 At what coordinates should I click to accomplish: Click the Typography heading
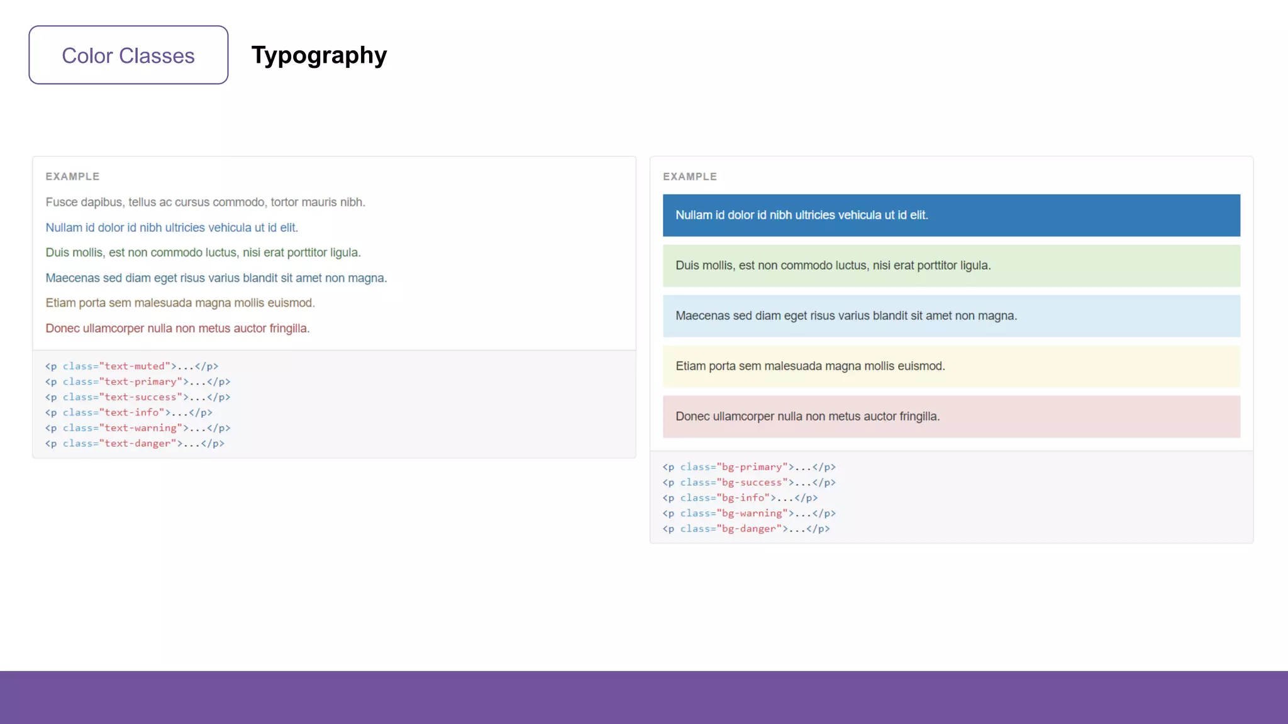[x=319, y=55]
